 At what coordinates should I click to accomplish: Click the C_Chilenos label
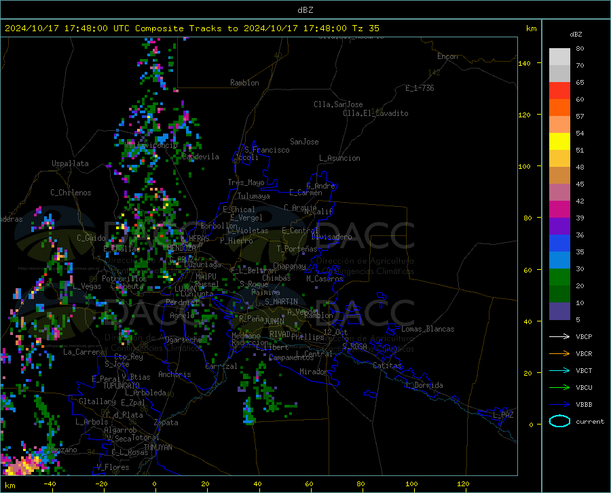[x=71, y=193]
